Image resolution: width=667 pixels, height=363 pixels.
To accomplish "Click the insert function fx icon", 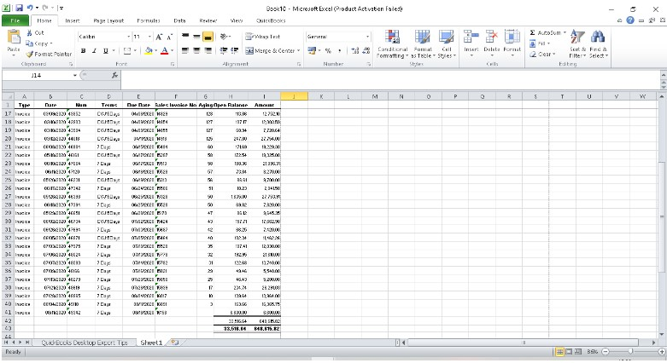I will pyautogui.click(x=114, y=75).
